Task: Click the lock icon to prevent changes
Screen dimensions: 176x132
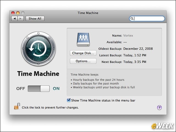Action: (x=17, y=106)
